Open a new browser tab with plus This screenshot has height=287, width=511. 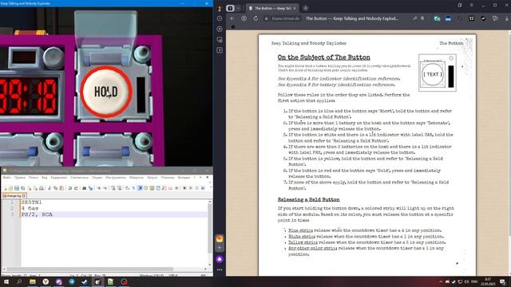click(305, 8)
